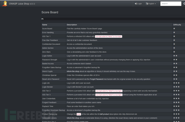The height and width of the screenshot is (122, 185).
Task: Click 'Order the Christmas special offer of 2014.' text
Action: [x=83, y=75]
